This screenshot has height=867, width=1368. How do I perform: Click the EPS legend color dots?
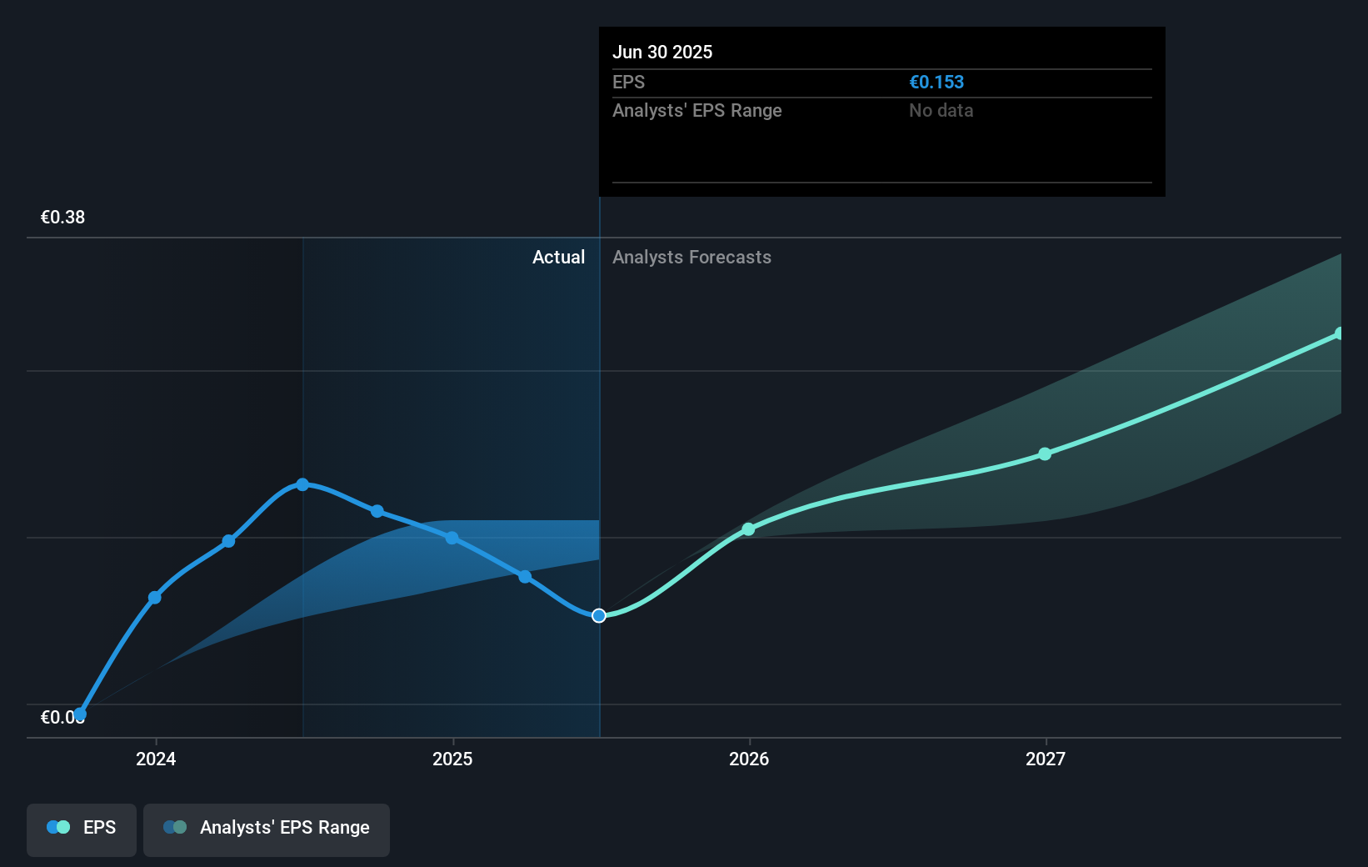[x=58, y=827]
